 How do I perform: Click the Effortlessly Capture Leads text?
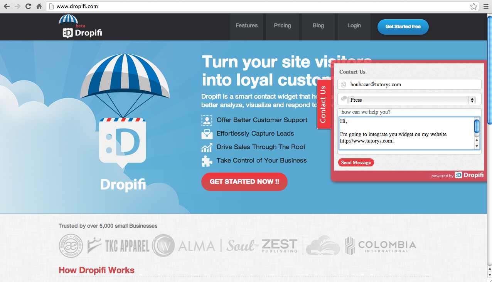[x=255, y=134]
